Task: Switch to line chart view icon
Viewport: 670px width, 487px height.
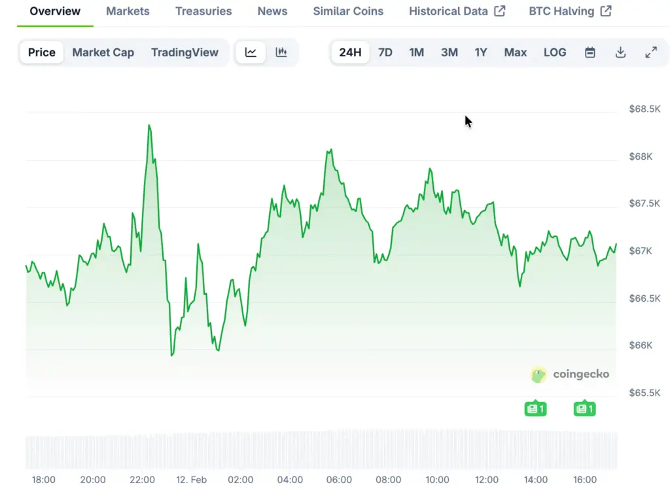Action: click(251, 52)
